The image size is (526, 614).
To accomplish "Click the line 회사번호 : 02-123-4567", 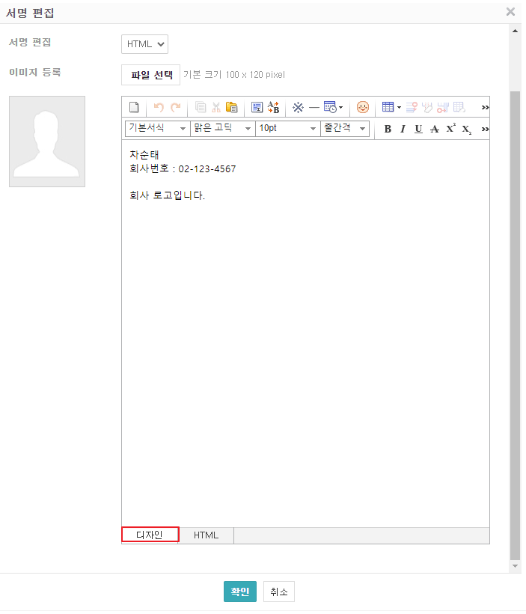I will tap(183, 168).
